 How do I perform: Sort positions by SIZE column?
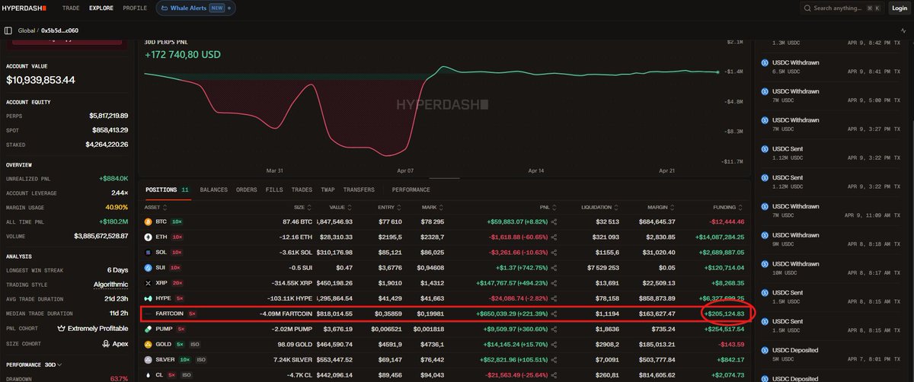[302, 206]
